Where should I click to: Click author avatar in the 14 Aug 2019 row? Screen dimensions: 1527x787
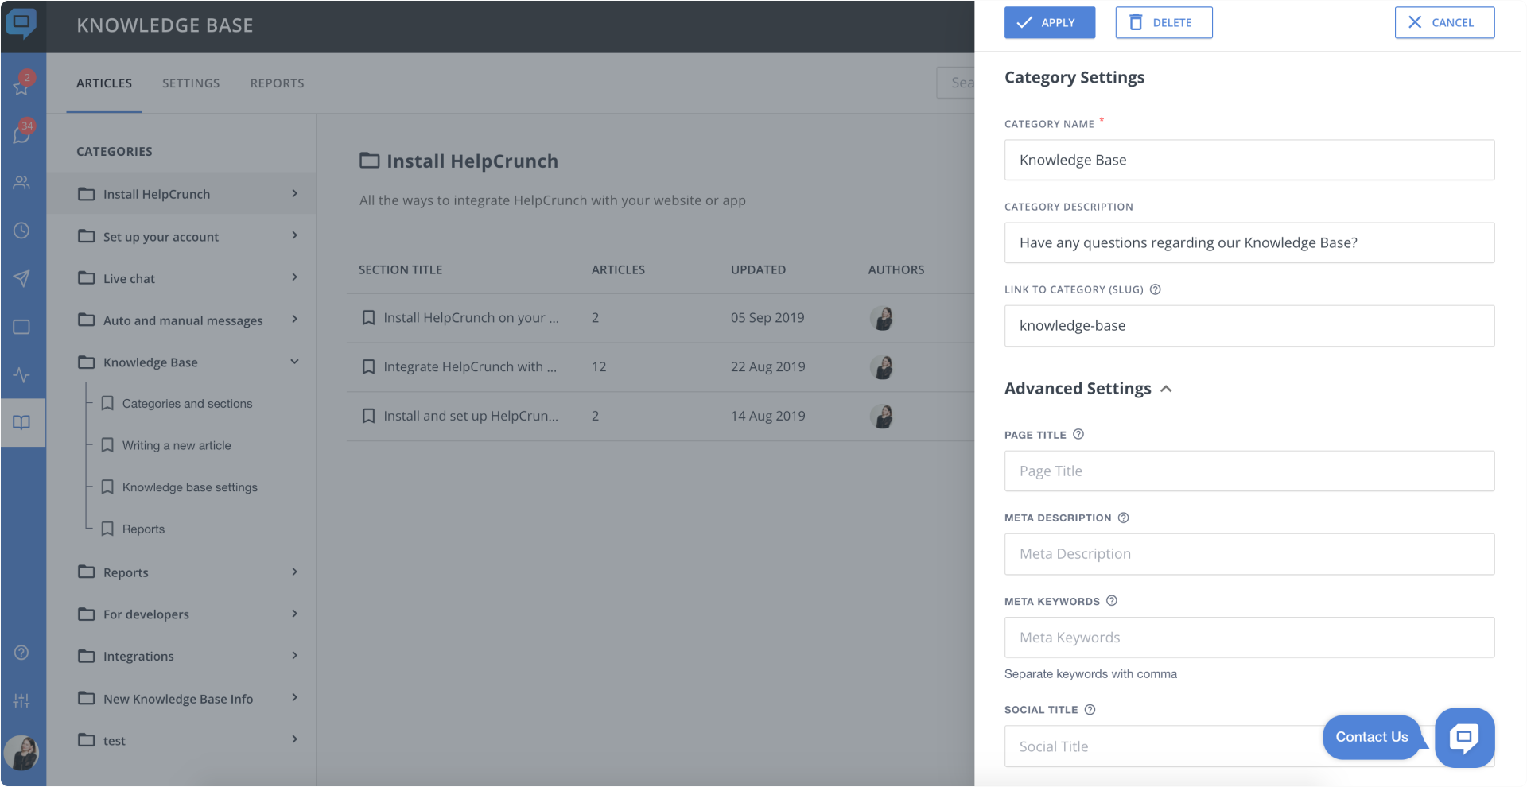coord(882,416)
